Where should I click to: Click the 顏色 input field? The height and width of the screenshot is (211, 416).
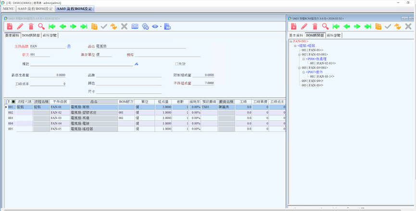(129, 83)
